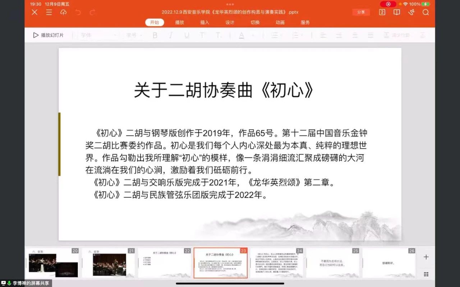This screenshot has height=287, width=460.
Task: Click the redo arrow icon
Action: (x=92, y=12)
